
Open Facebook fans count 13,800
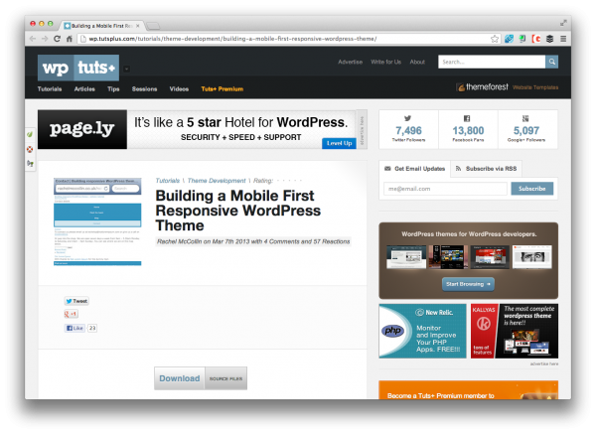click(468, 129)
